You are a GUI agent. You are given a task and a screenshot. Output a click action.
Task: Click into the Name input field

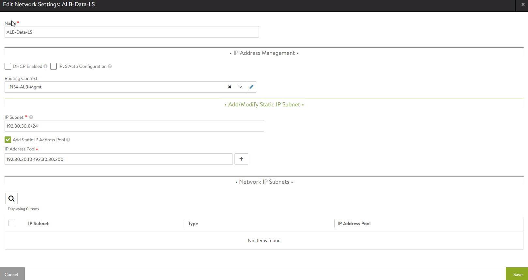[x=131, y=32]
